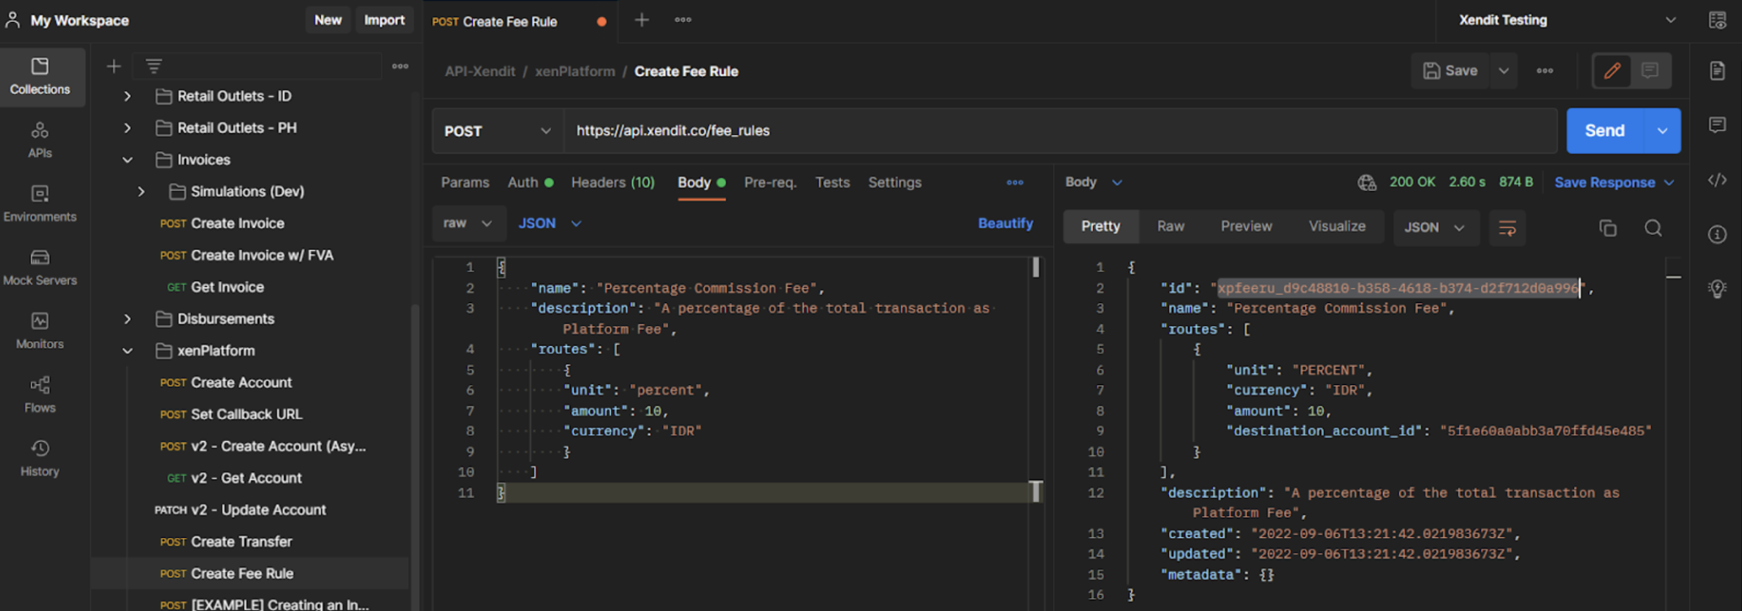Click the network globe icon in response

point(1367,182)
